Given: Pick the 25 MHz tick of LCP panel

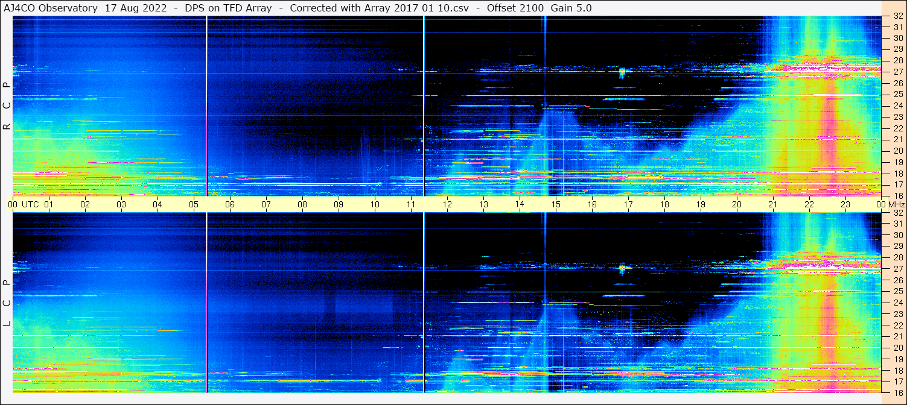Looking at the screenshot, I should [x=898, y=291].
